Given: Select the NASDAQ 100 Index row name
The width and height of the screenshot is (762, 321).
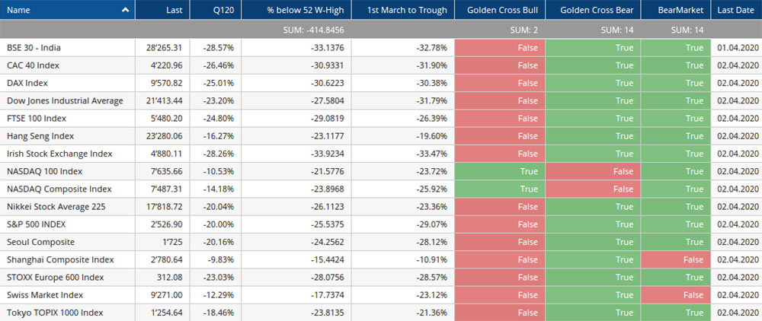Looking at the screenshot, I should click(44, 171).
